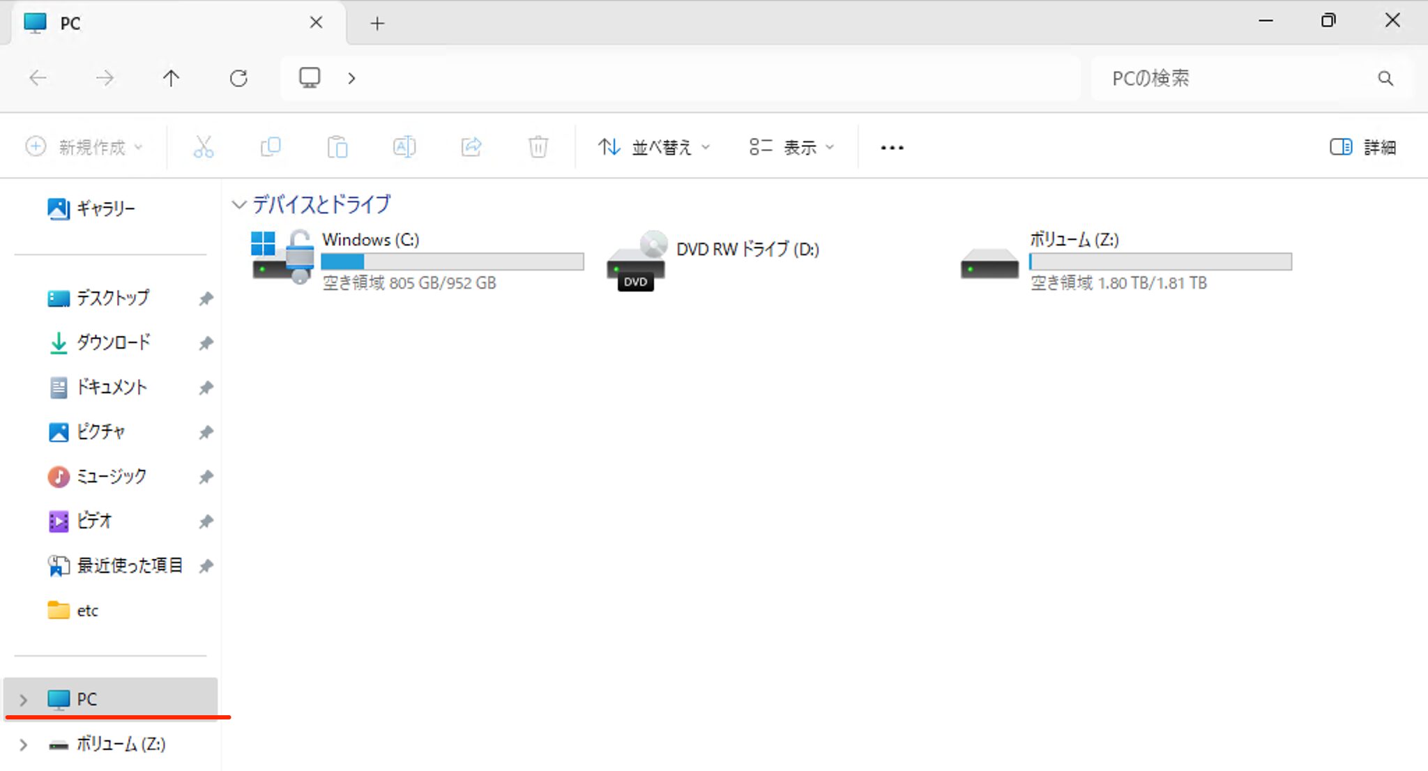Select the ドキュメント sidebar entry
Screen dimensions: 1428x771
pos(112,388)
